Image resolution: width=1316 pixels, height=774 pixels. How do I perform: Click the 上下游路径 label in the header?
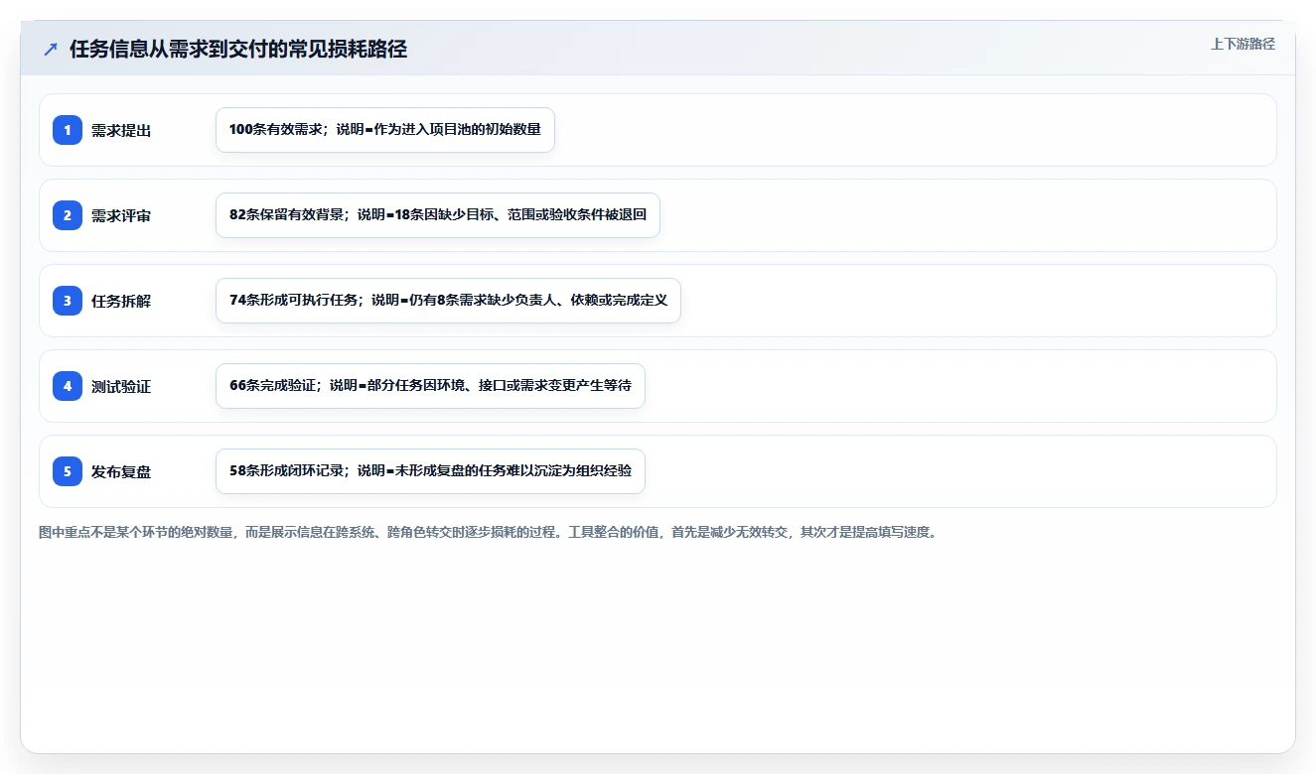(x=1243, y=44)
